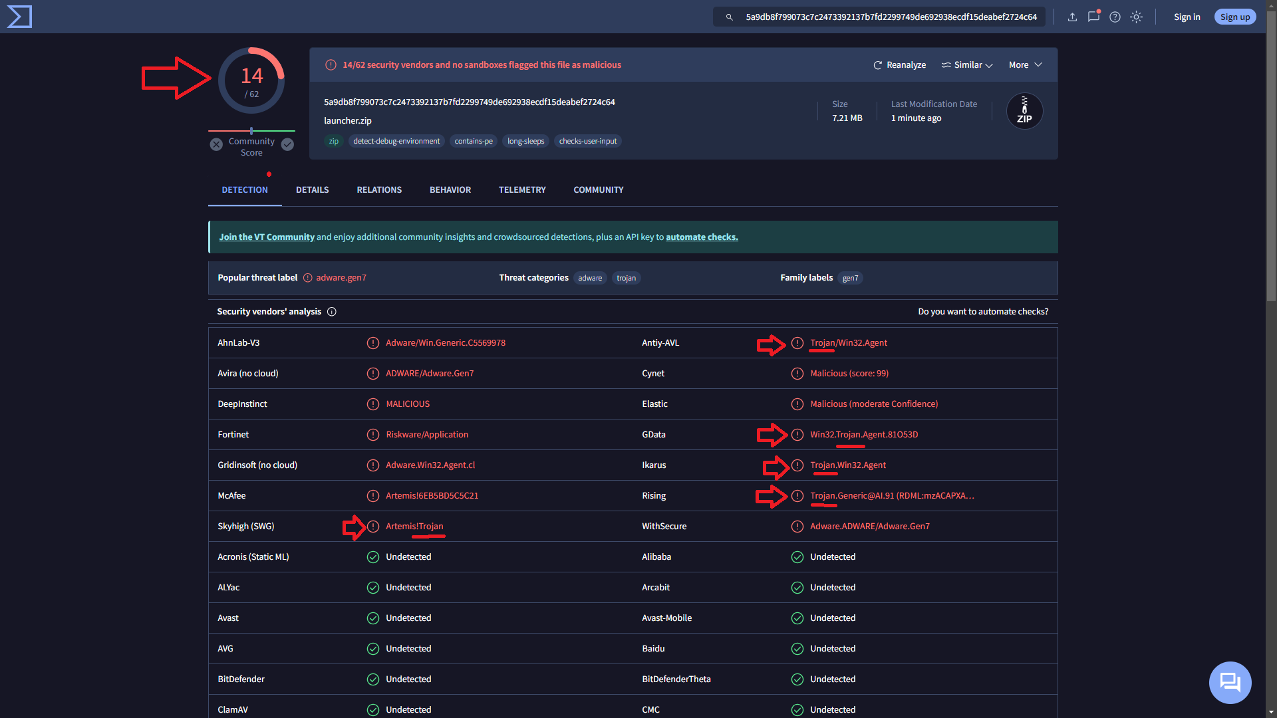This screenshot has width=1277, height=718.
Task: Click the upload file icon
Action: pyautogui.click(x=1072, y=17)
